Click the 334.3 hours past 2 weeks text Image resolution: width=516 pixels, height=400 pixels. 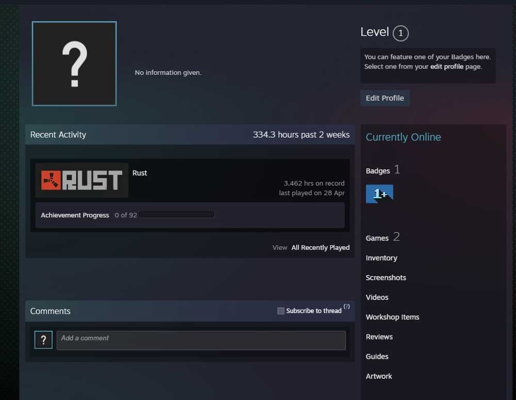(301, 135)
